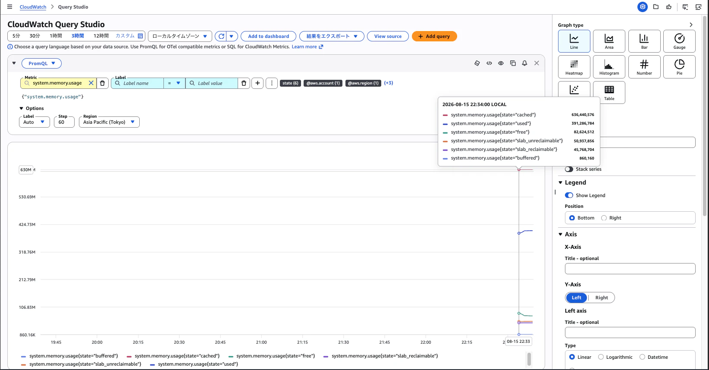Select the 30分 time range
The width and height of the screenshot is (709, 370).
pos(35,36)
